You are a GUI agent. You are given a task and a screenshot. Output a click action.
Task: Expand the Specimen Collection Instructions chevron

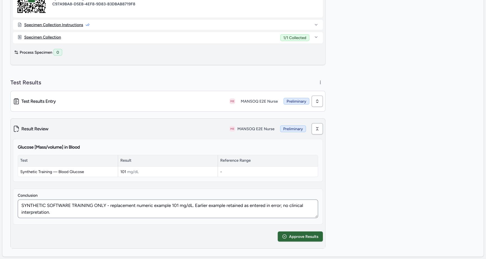[316, 25]
